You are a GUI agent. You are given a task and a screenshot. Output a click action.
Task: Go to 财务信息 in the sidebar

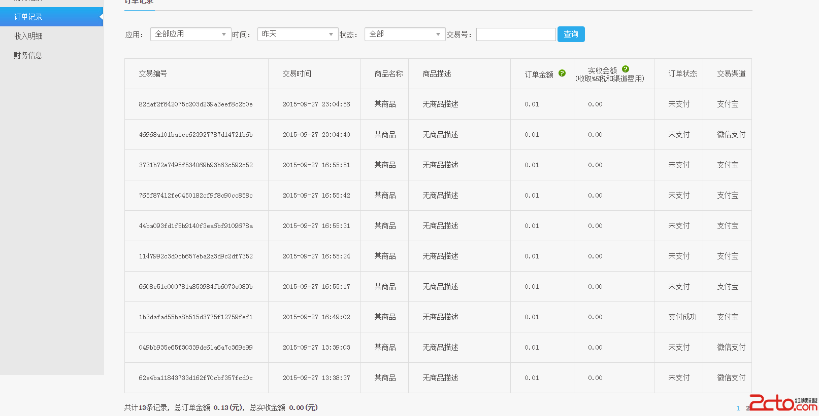click(28, 55)
